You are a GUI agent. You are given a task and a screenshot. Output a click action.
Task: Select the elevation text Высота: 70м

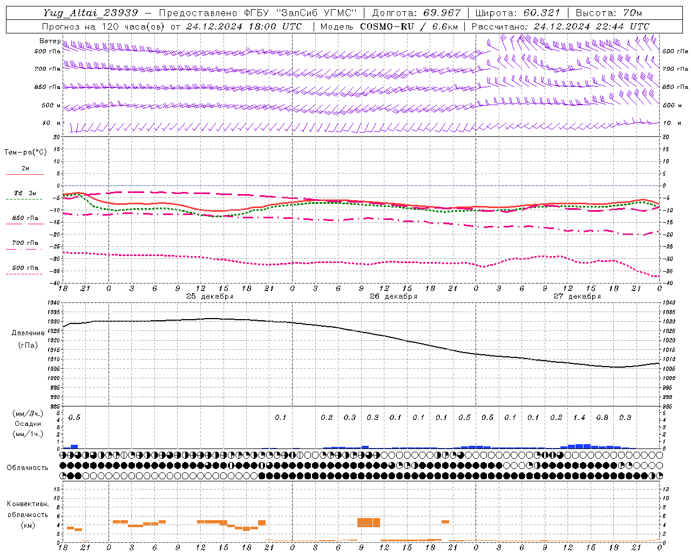(x=609, y=13)
